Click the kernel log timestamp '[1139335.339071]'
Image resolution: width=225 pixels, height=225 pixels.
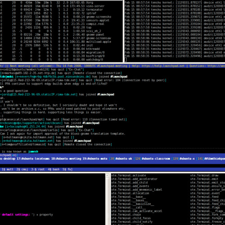pyautogui.click(x=189, y=17)
